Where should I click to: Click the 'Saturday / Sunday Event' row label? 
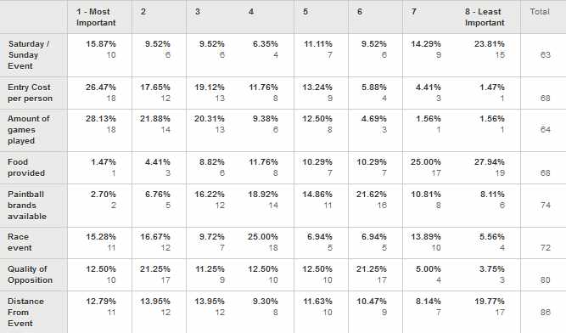coord(29,55)
